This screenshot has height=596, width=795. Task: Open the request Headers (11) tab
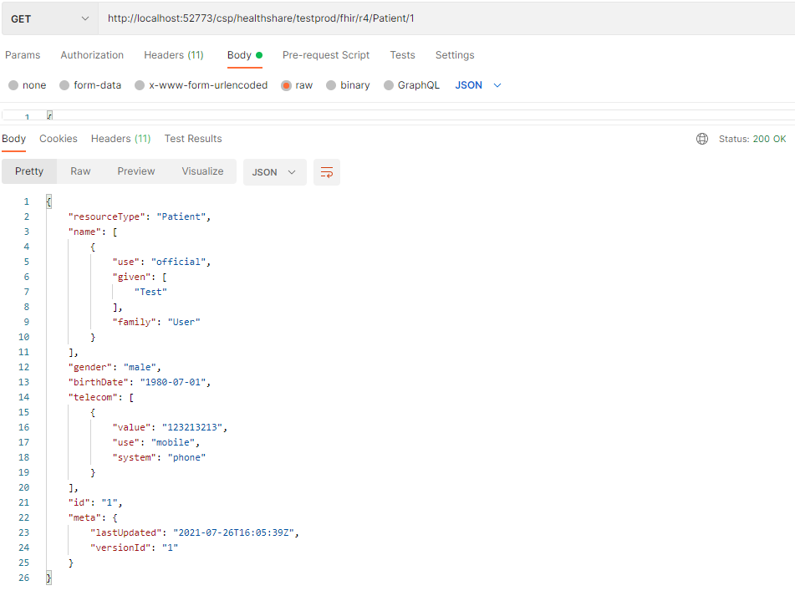[173, 55]
